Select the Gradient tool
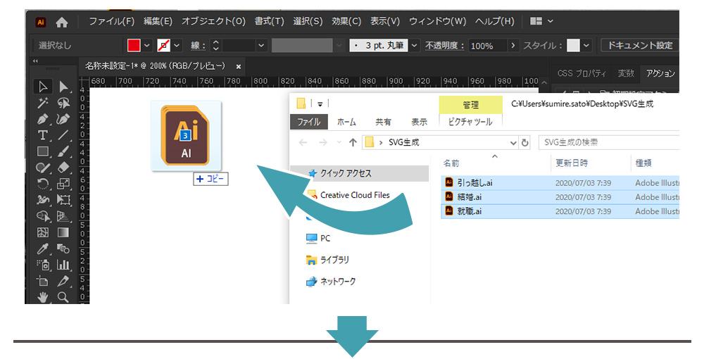 [x=63, y=232]
